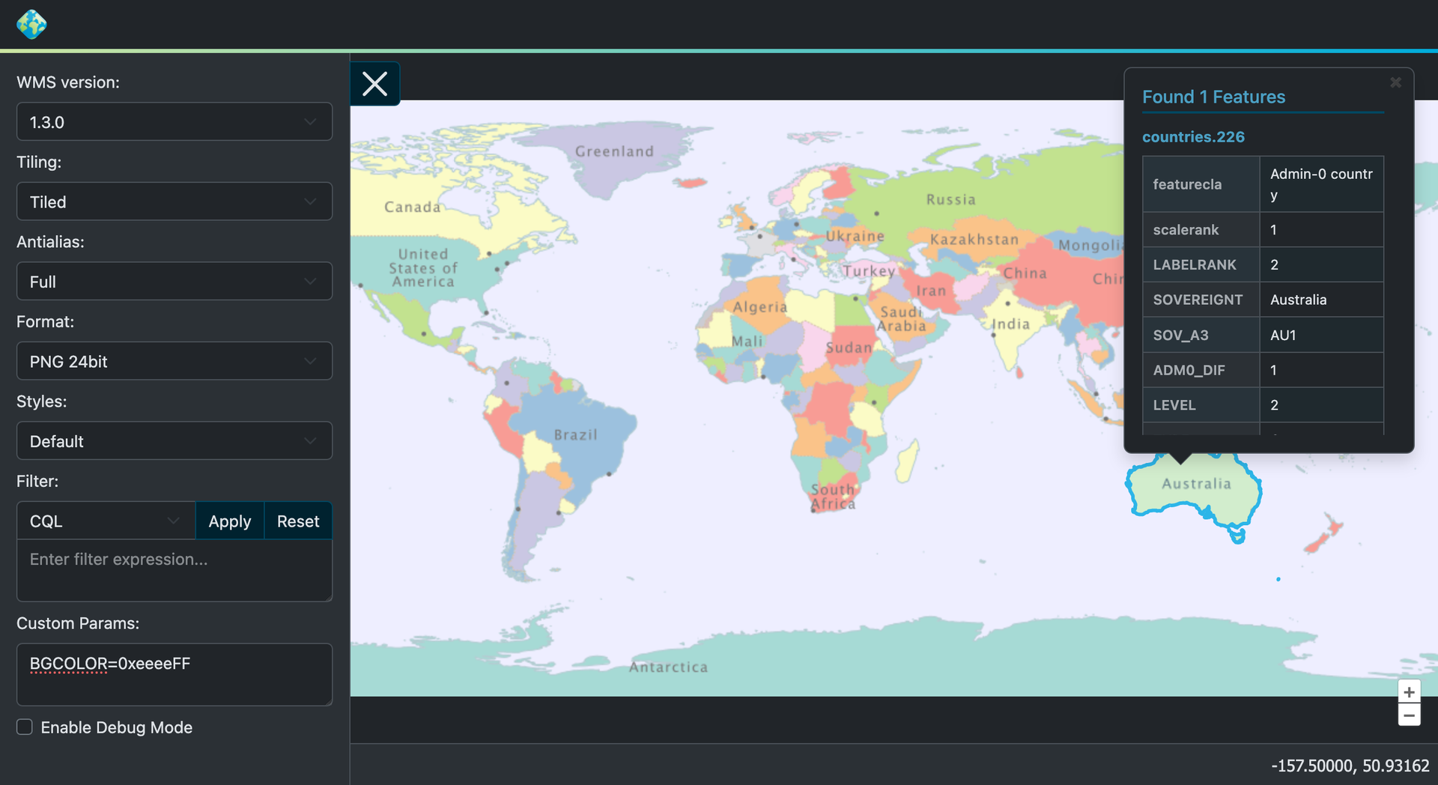This screenshot has height=785, width=1438.
Task: Reset the filter
Action: click(298, 521)
